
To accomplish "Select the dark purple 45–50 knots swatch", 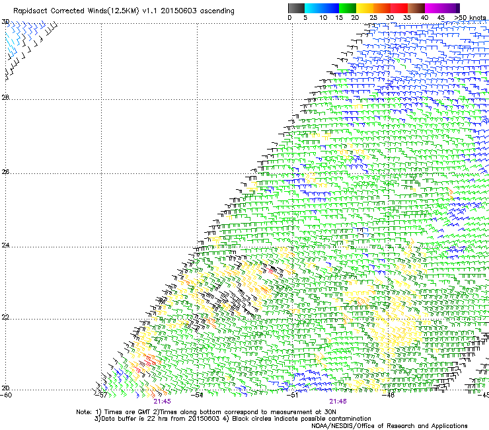I will (x=451, y=8).
